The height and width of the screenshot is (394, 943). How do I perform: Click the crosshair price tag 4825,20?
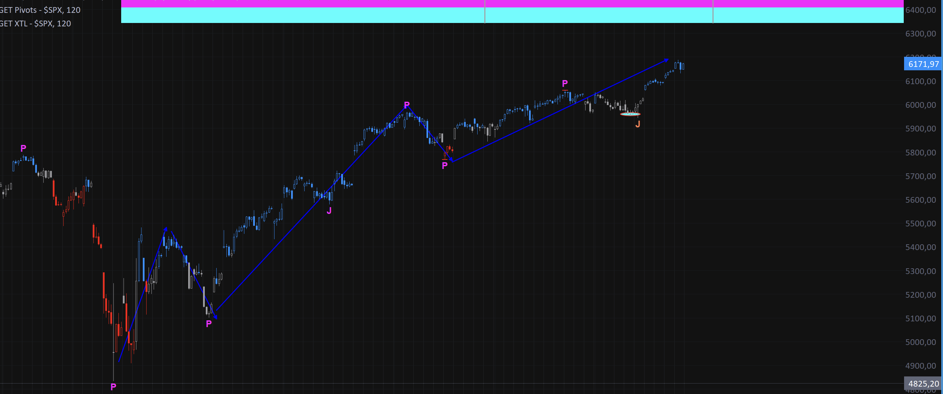[x=923, y=384]
